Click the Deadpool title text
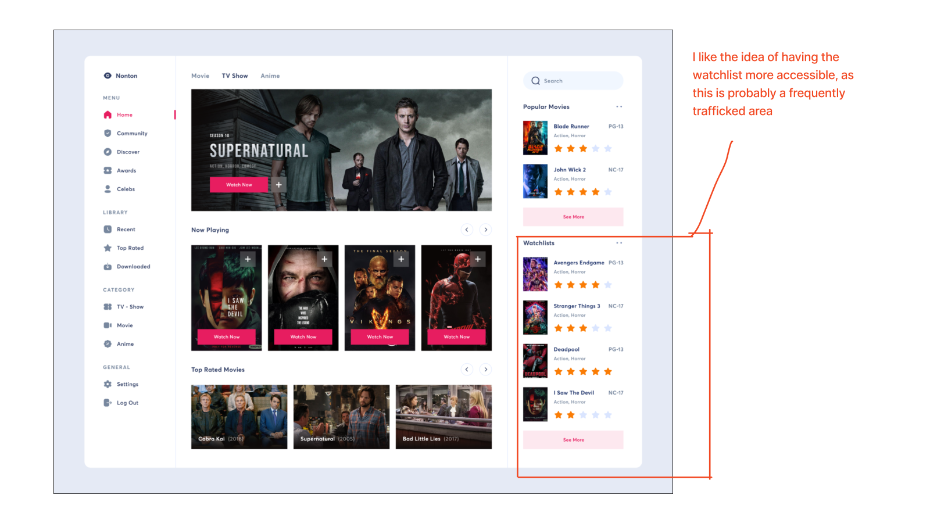 [567, 349]
